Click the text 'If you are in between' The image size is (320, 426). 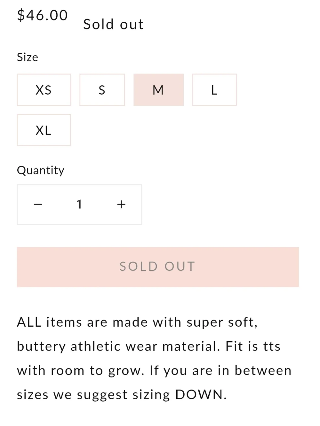tap(221, 371)
